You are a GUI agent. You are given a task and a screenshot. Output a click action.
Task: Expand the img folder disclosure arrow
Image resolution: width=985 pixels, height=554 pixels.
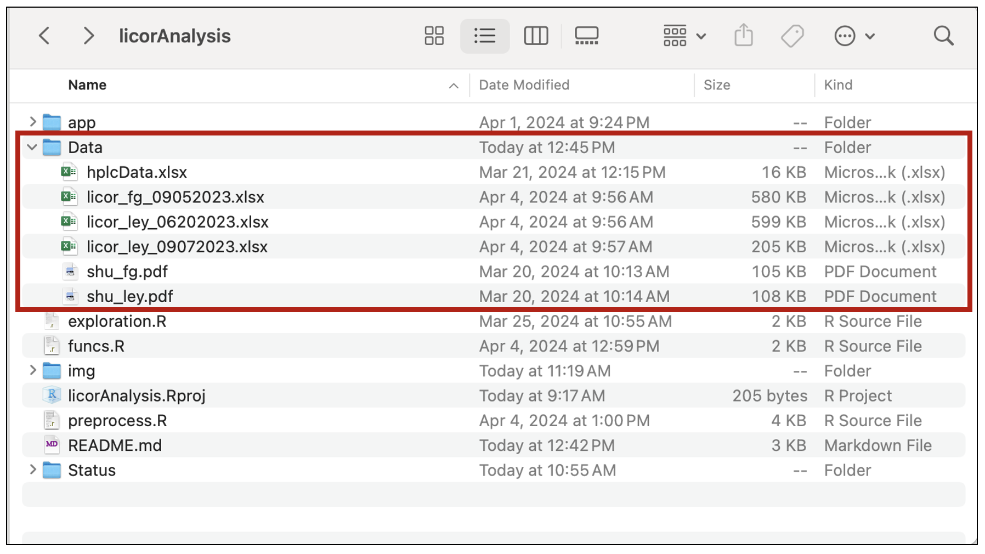(x=32, y=371)
